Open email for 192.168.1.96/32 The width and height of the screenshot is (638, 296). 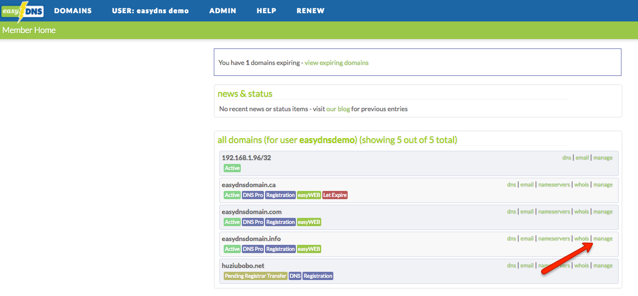pyautogui.click(x=582, y=158)
